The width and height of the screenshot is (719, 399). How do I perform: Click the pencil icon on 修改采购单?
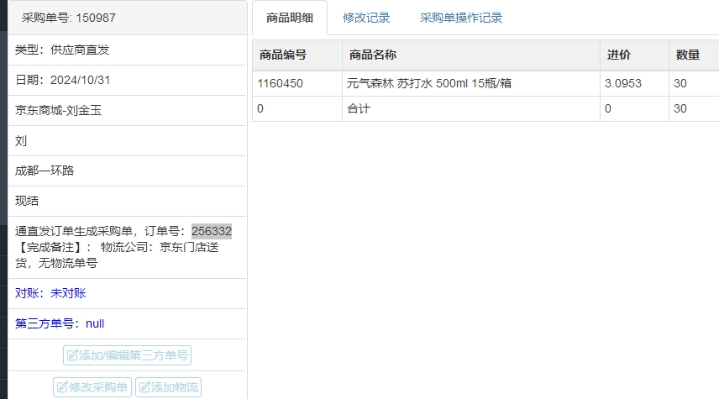pos(62,387)
